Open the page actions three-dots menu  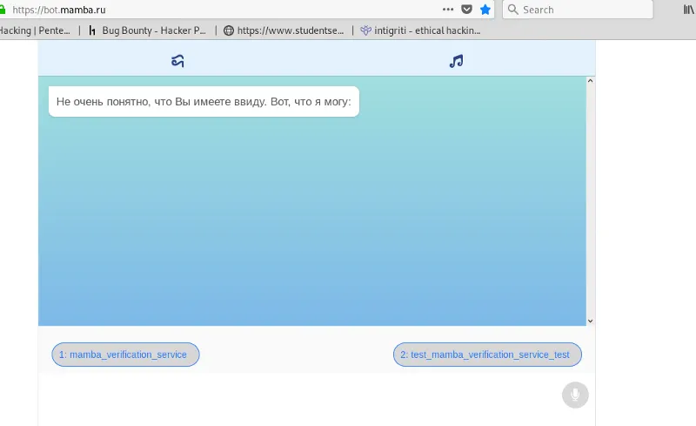(448, 10)
